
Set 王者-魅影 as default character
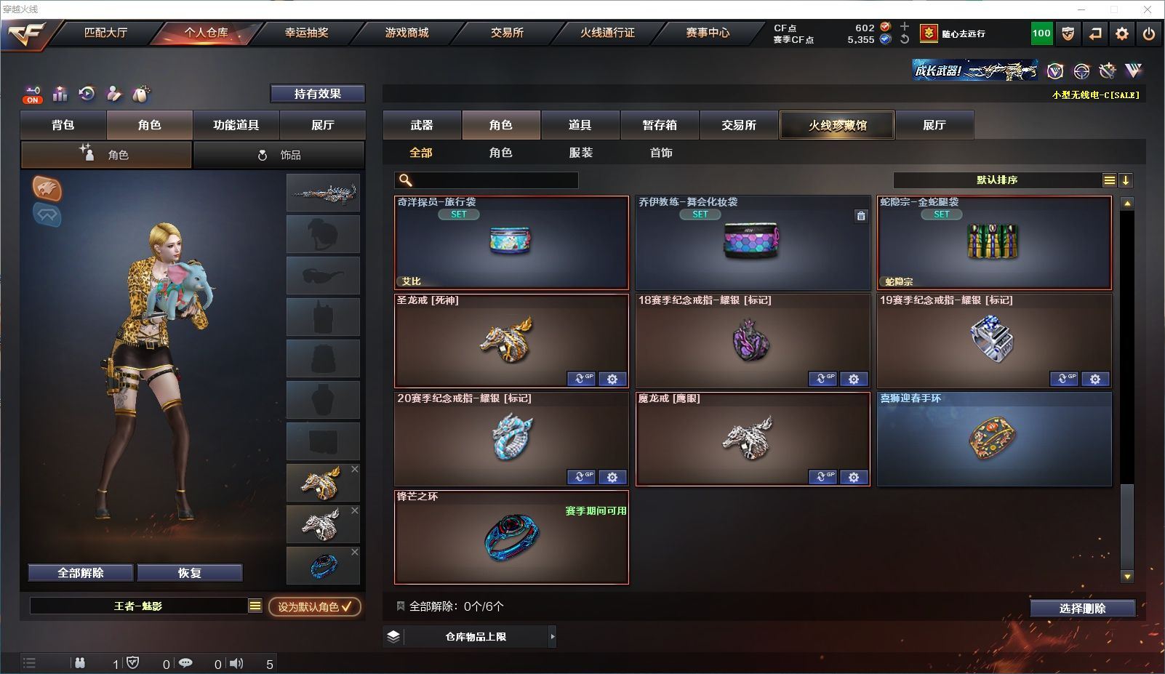[x=315, y=606]
